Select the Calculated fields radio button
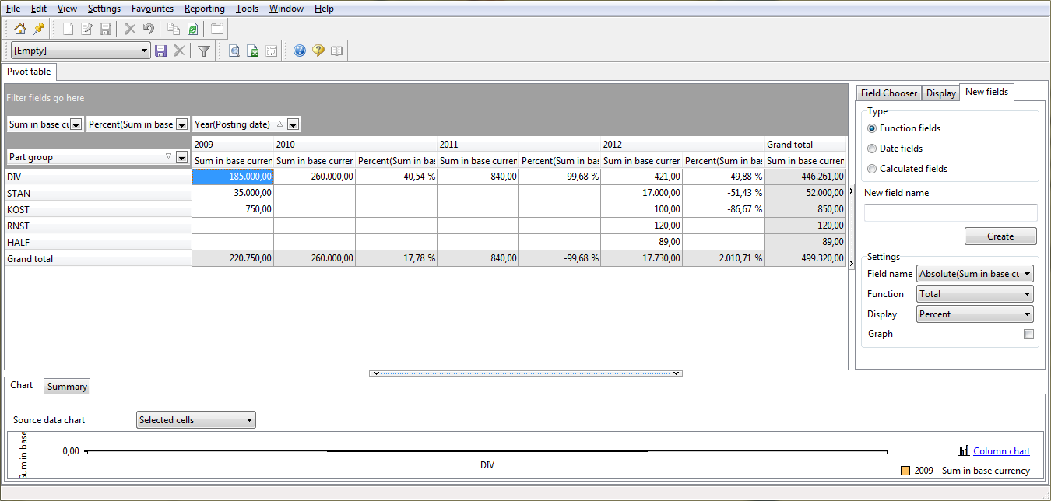 point(872,169)
